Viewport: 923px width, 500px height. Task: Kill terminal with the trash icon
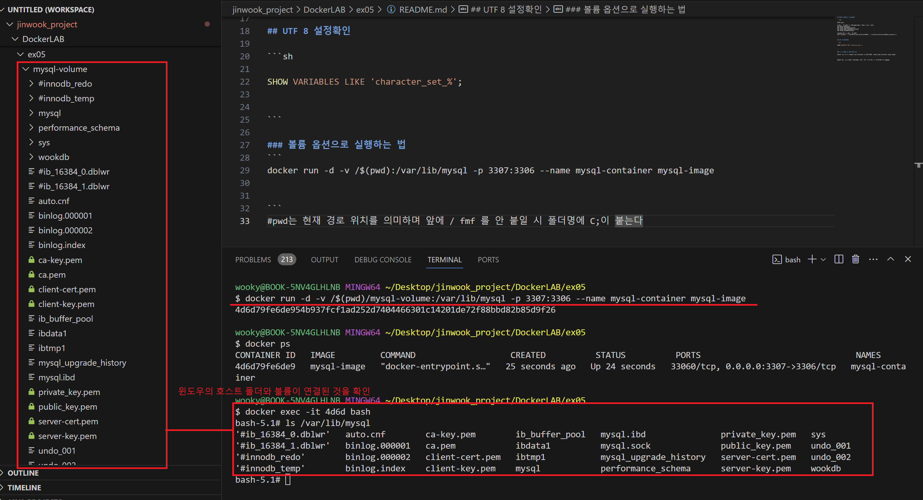(x=855, y=259)
